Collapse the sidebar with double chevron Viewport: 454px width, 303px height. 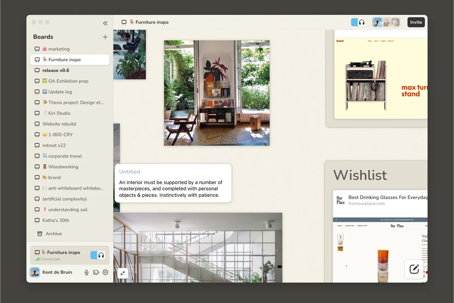tap(105, 23)
